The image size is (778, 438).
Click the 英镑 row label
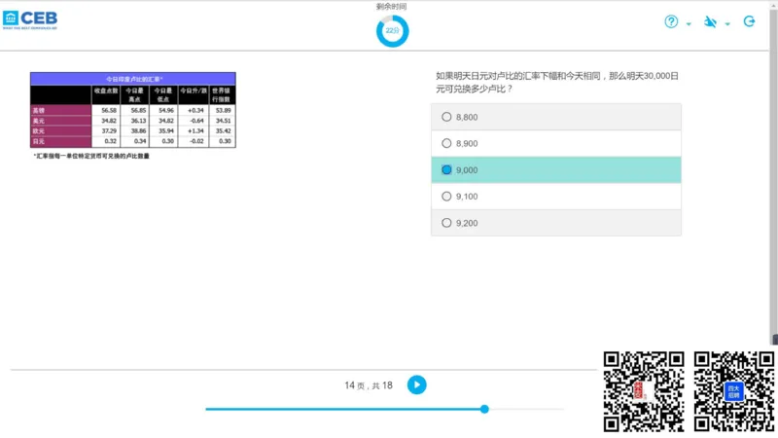61,110
